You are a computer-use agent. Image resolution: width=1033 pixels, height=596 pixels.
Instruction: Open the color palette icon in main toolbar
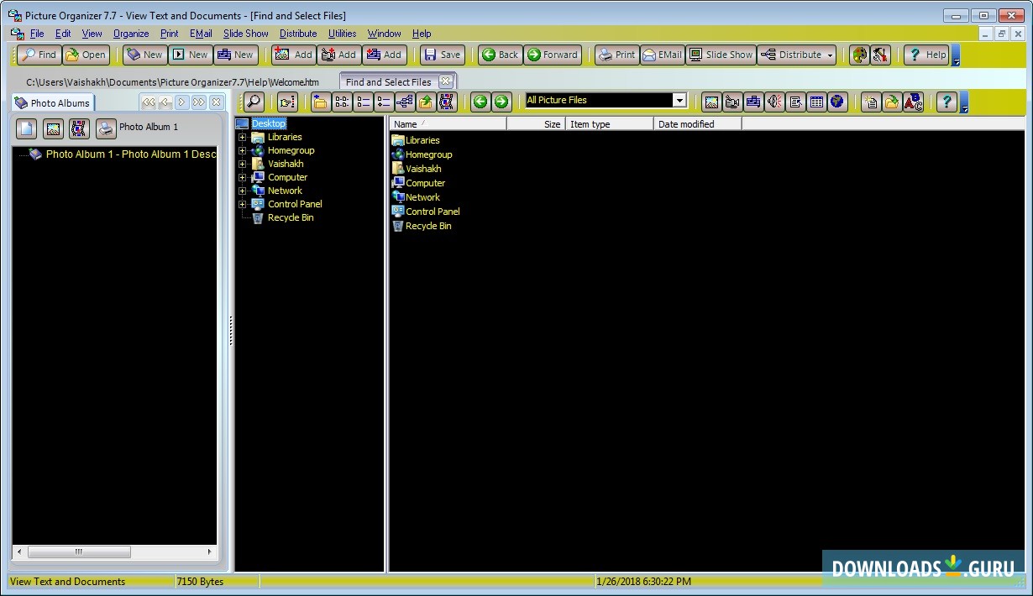859,55
